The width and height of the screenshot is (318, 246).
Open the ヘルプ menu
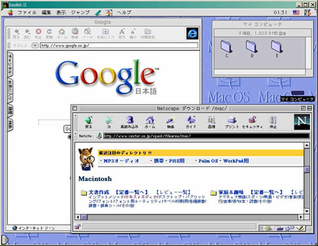124,12
